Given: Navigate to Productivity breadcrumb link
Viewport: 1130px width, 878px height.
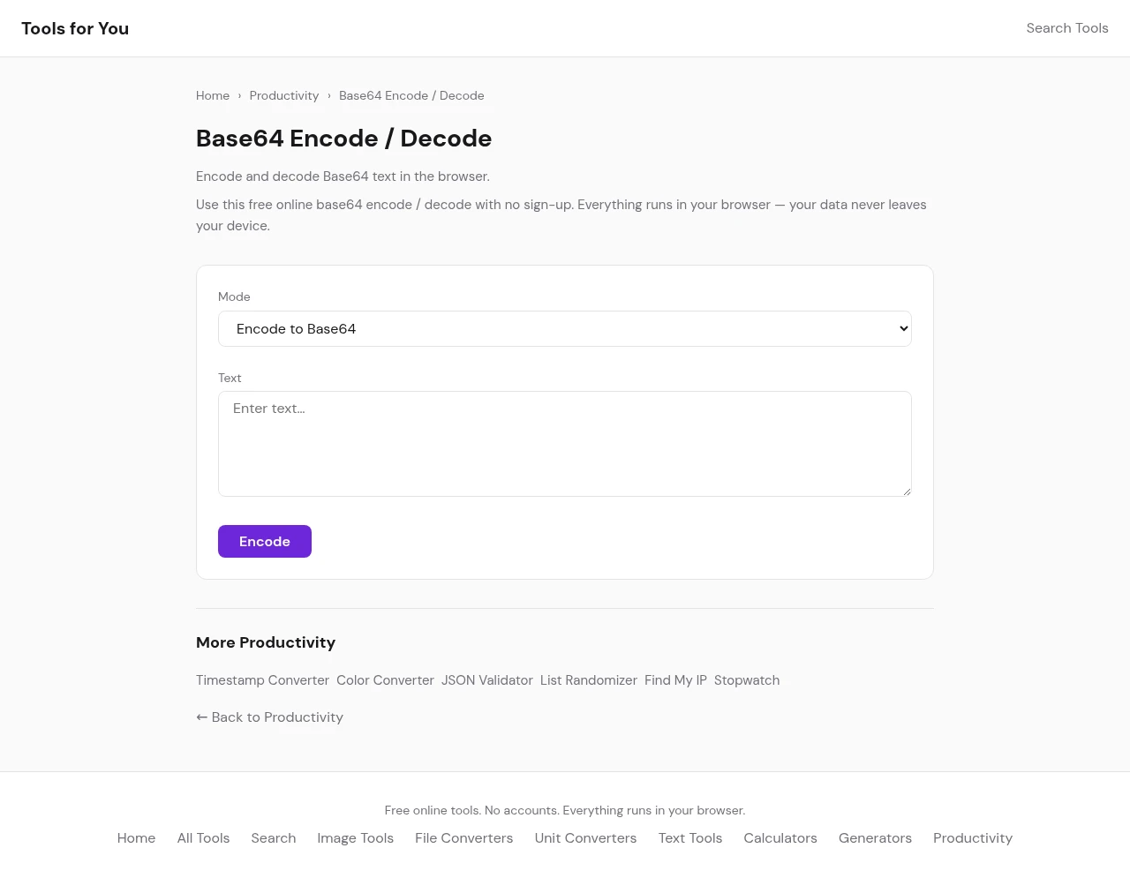Looking at the screenshot, I should point(283,95).
